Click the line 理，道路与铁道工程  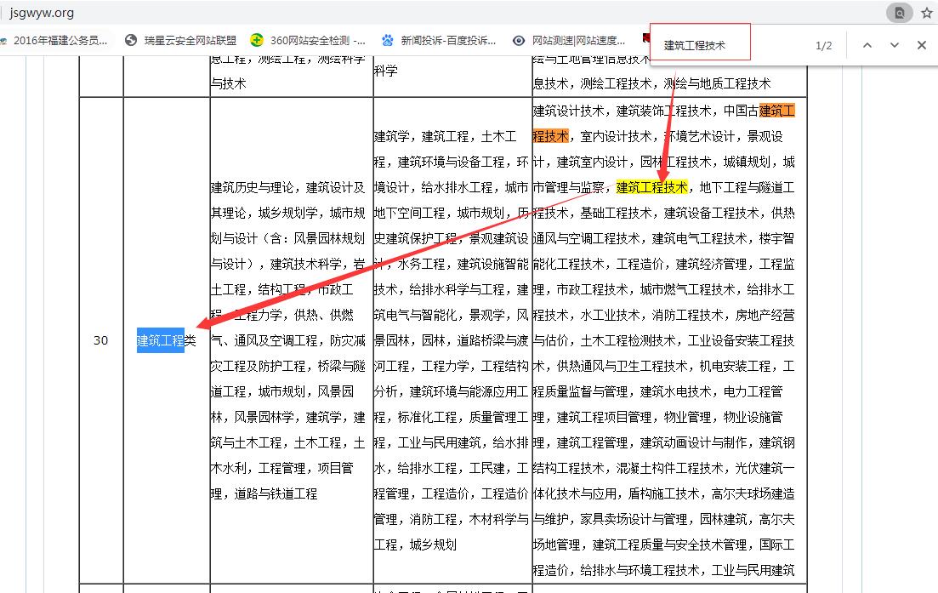click(264, 493)
